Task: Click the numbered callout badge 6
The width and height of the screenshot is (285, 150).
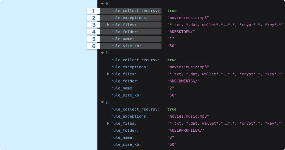Action: pyautogui.click(x=94, y=46)
